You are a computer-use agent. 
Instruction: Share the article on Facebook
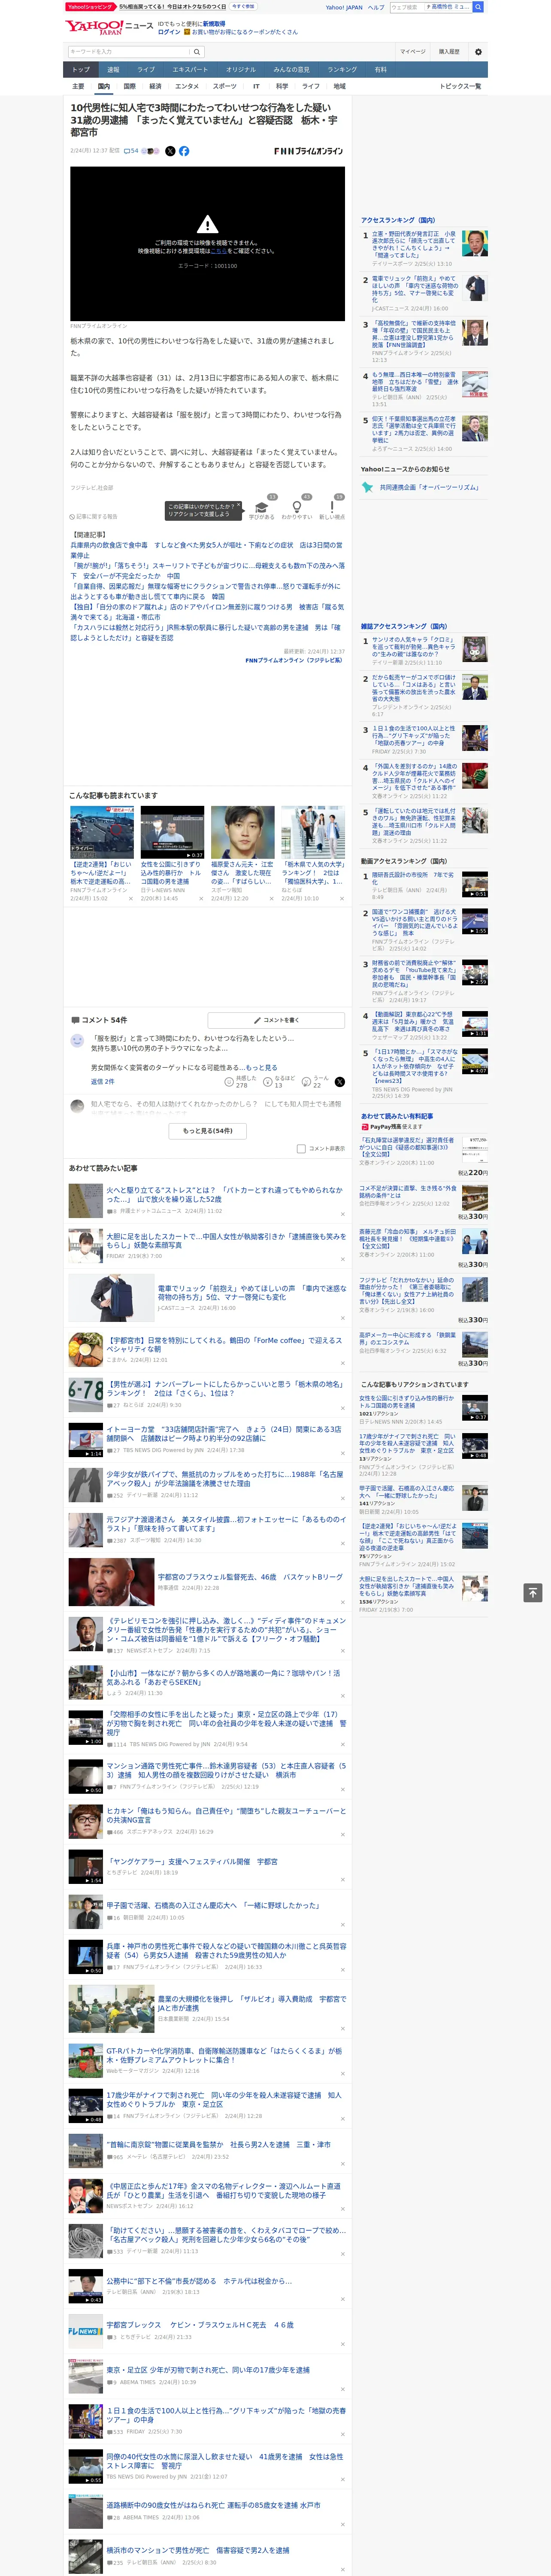coord(184,151)
